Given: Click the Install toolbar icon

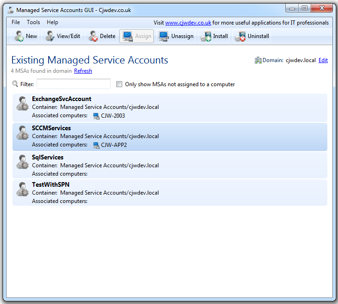Looking at the screenshot, I should (x=206, y=36).
